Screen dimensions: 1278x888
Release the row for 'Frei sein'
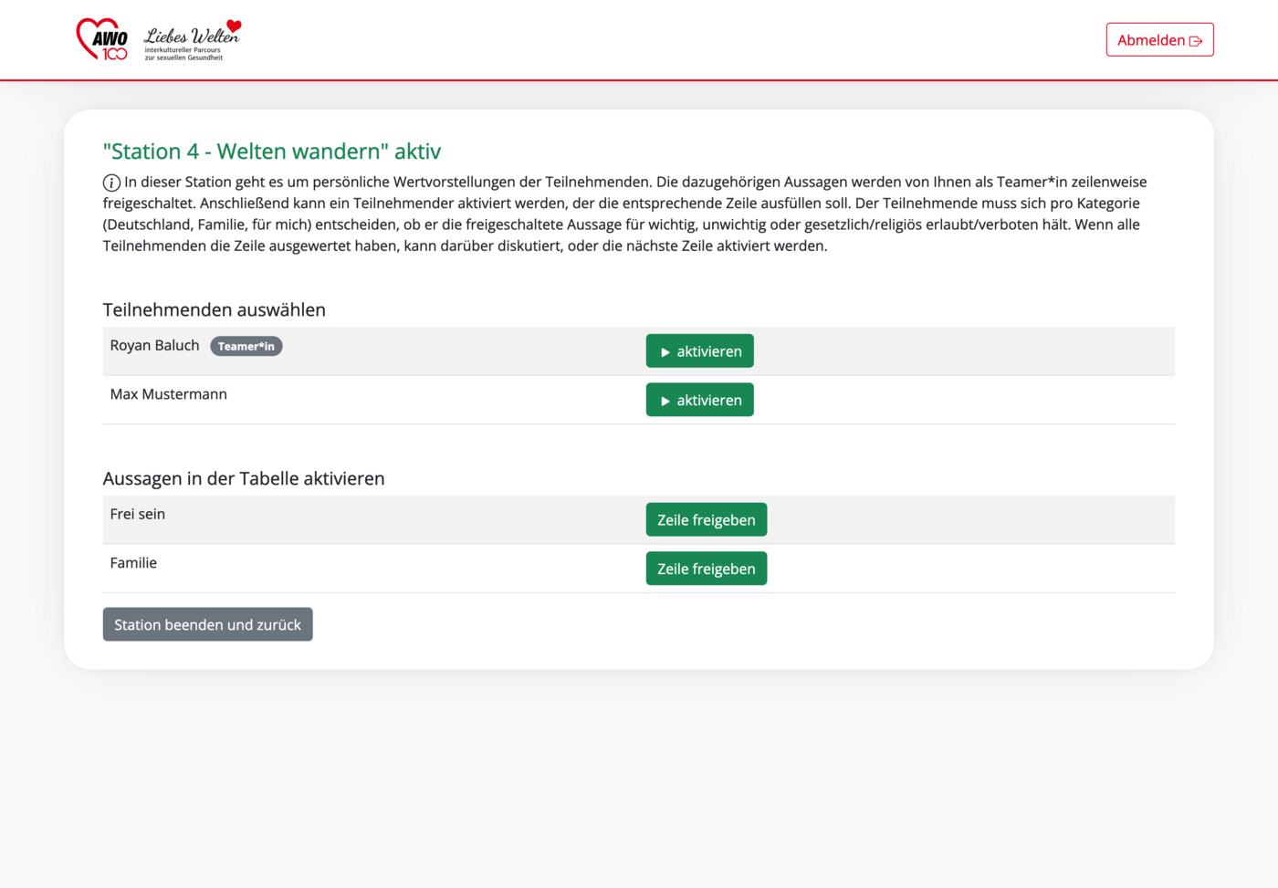click(x=706, y=520)
